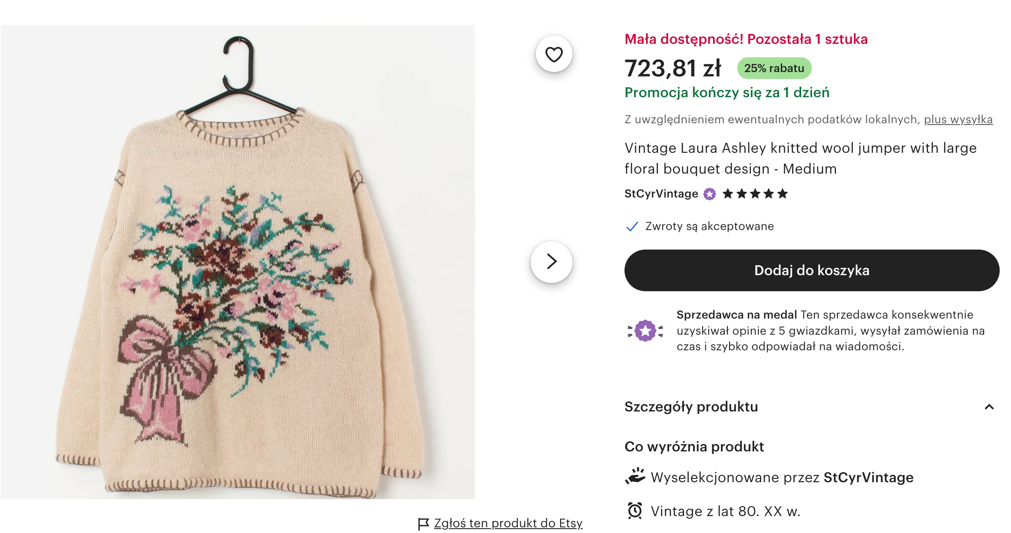Click the floral jumper product photo
Image resolution: width=1011 pixels, height=533 pixels.
[238, 262]
